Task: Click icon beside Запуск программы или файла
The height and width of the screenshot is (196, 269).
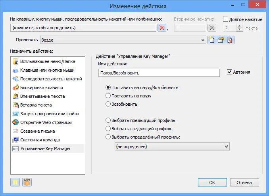Action: click(15, 114)
